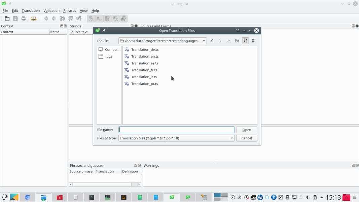
Task: Click the Phrases and guesses horizontal scrollbar
Action: click(x=105, y=184)
